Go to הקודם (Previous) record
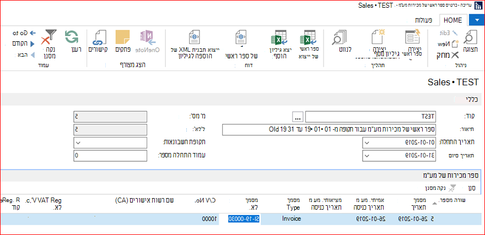 32,43
